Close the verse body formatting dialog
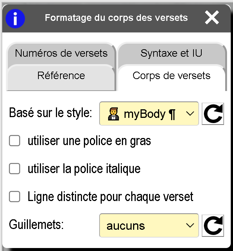Image resolution: width=233 pixels, height=251 pixels. coord(212,18)
